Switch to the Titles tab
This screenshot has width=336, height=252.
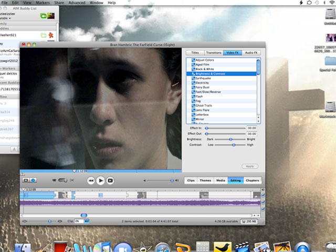point(195,52)
